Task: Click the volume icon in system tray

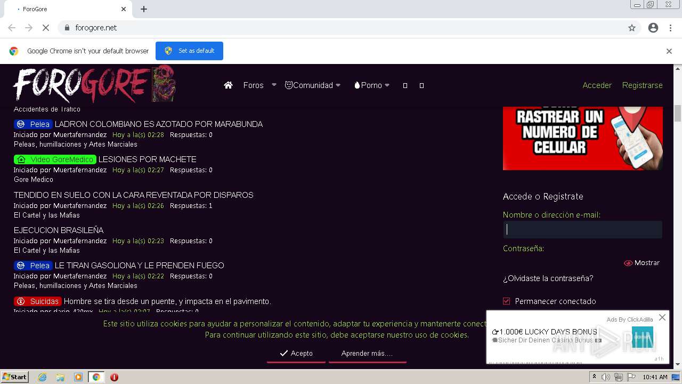Action: [x=606, y=377]
